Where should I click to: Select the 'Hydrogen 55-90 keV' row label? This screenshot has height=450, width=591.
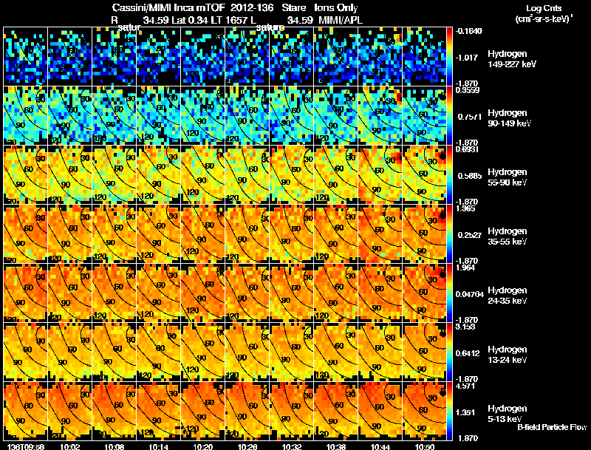[507, 177]
